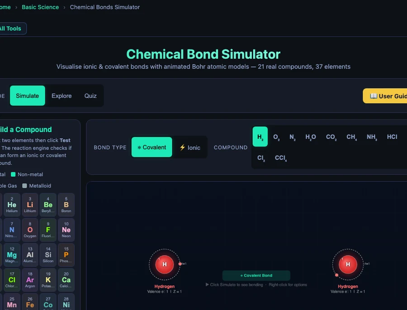Click the Non-metal legend swatch

13,174
